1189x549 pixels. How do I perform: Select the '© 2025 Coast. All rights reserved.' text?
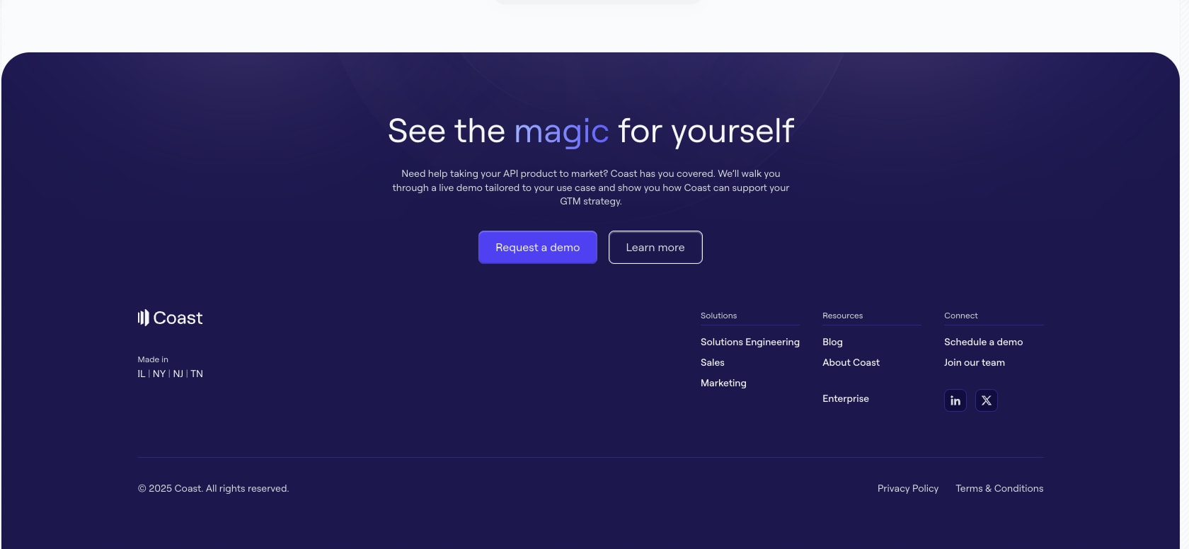(213, 488)
